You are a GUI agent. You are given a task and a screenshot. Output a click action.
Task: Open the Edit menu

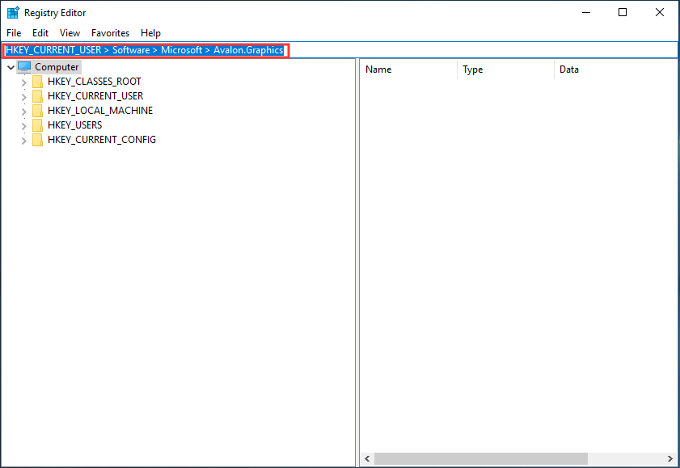click(40, 33)
